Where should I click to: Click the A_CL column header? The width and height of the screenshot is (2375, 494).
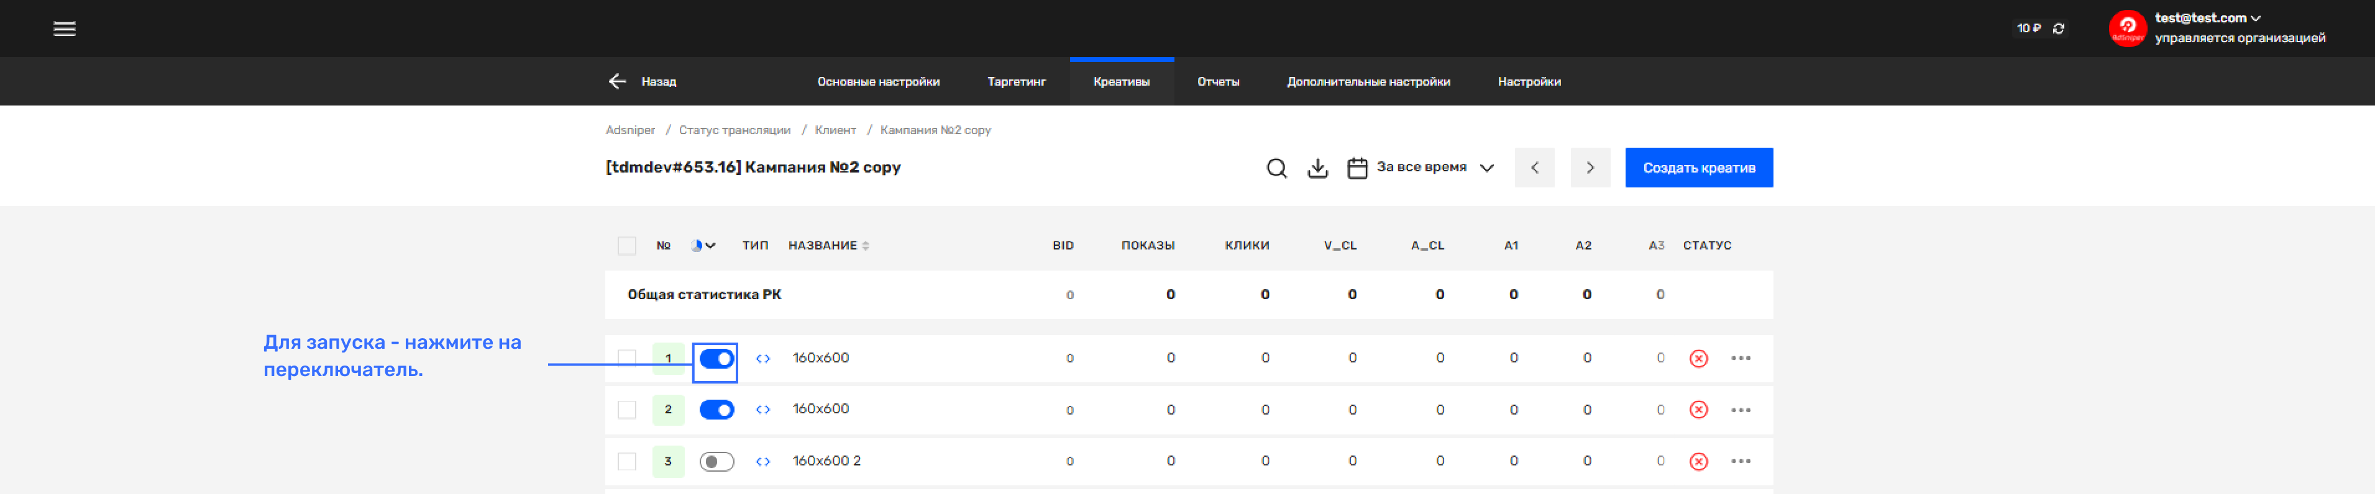(1427, 246)
